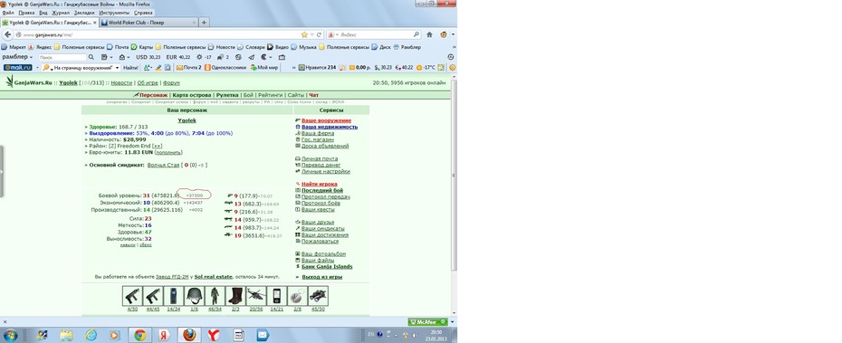Click the mobile phone item icon
Image resolution: width=842 pixels, height=343 pixels.
[x=276, y=296]
